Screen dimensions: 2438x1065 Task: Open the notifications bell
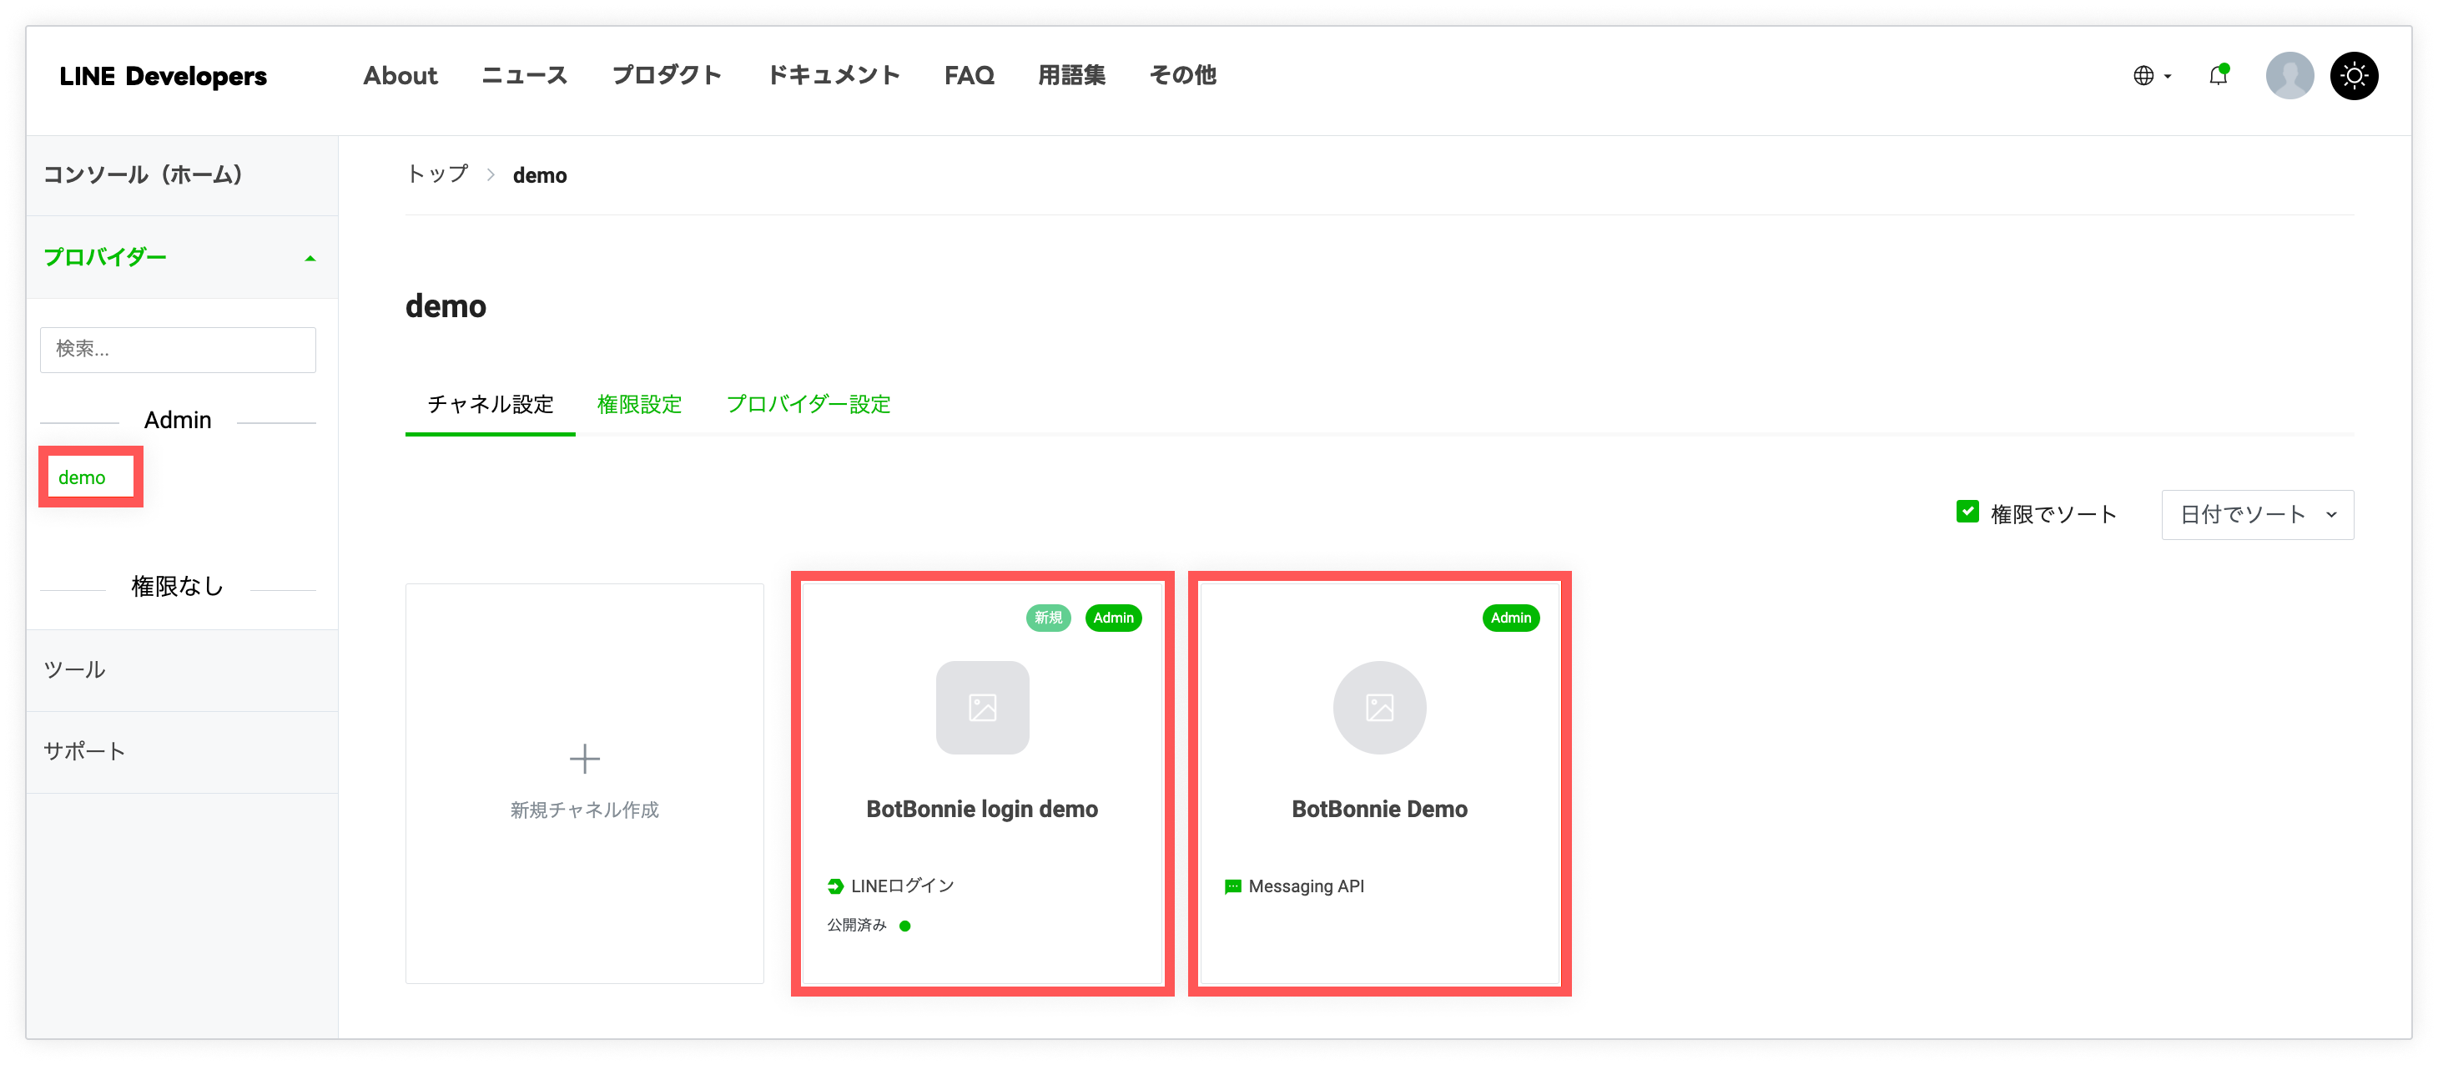click(2219, 76)
